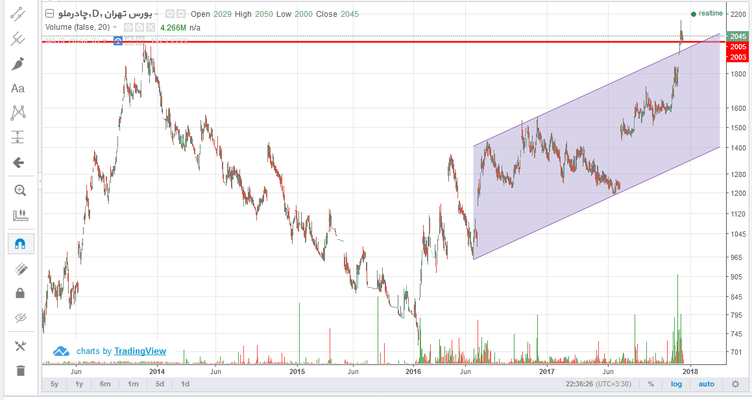752x400 pixels.
Task: Expand the Volume (false, 20) dropdown arrow
Action: click(115, 27)
